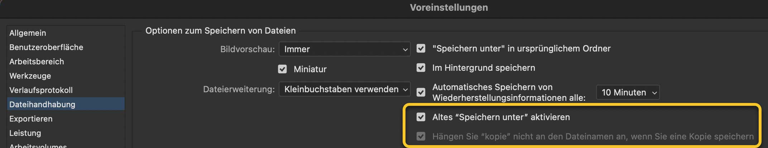
Task: Toggle automatic saving of recovery information
Action: 421,92
